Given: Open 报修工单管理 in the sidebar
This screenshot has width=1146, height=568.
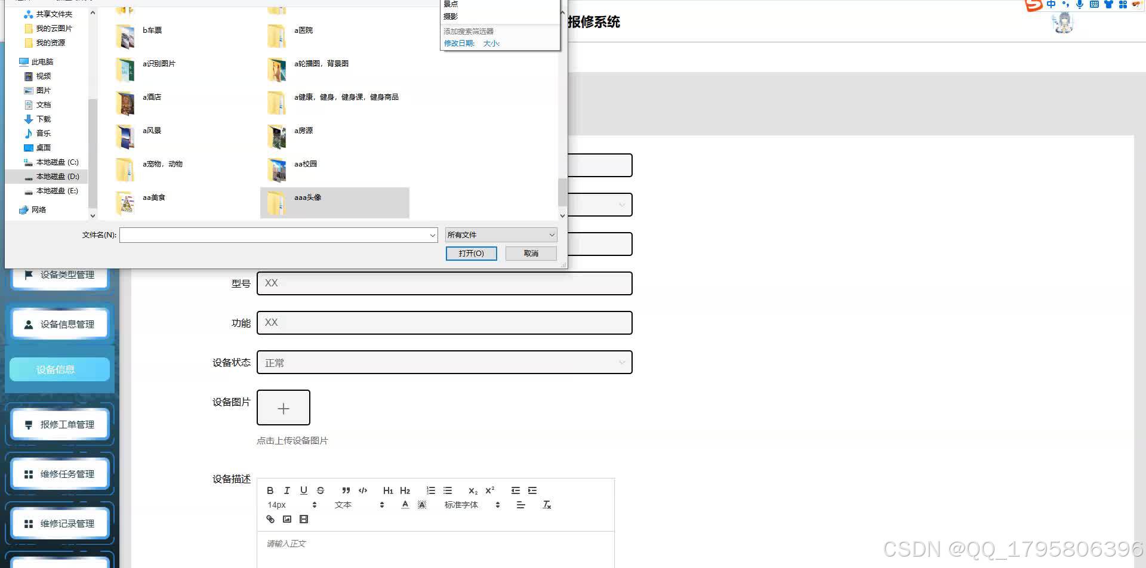Looking at the screenshot, I should click(60, 424).
